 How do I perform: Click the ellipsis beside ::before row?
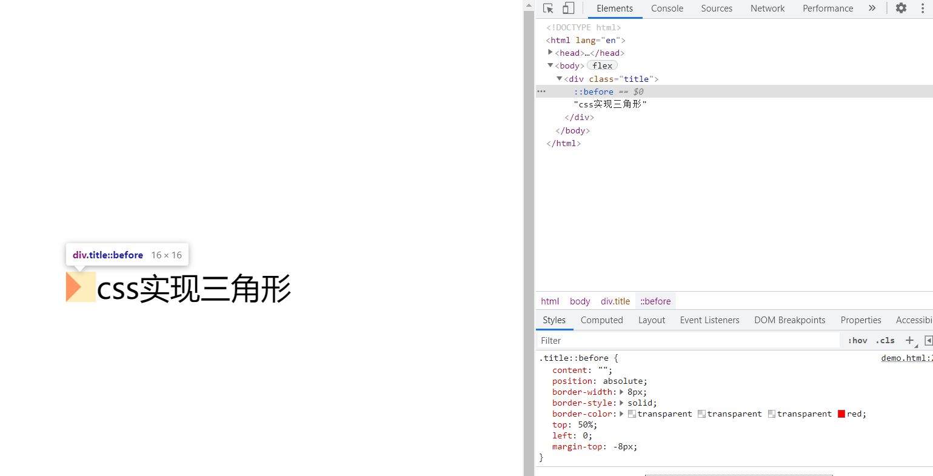point(541,92)
